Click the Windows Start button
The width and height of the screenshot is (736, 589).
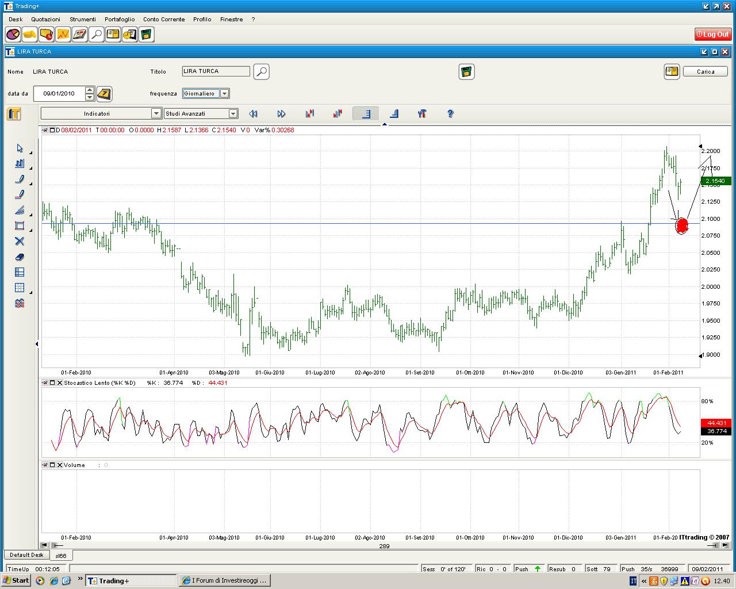(16, 580)
